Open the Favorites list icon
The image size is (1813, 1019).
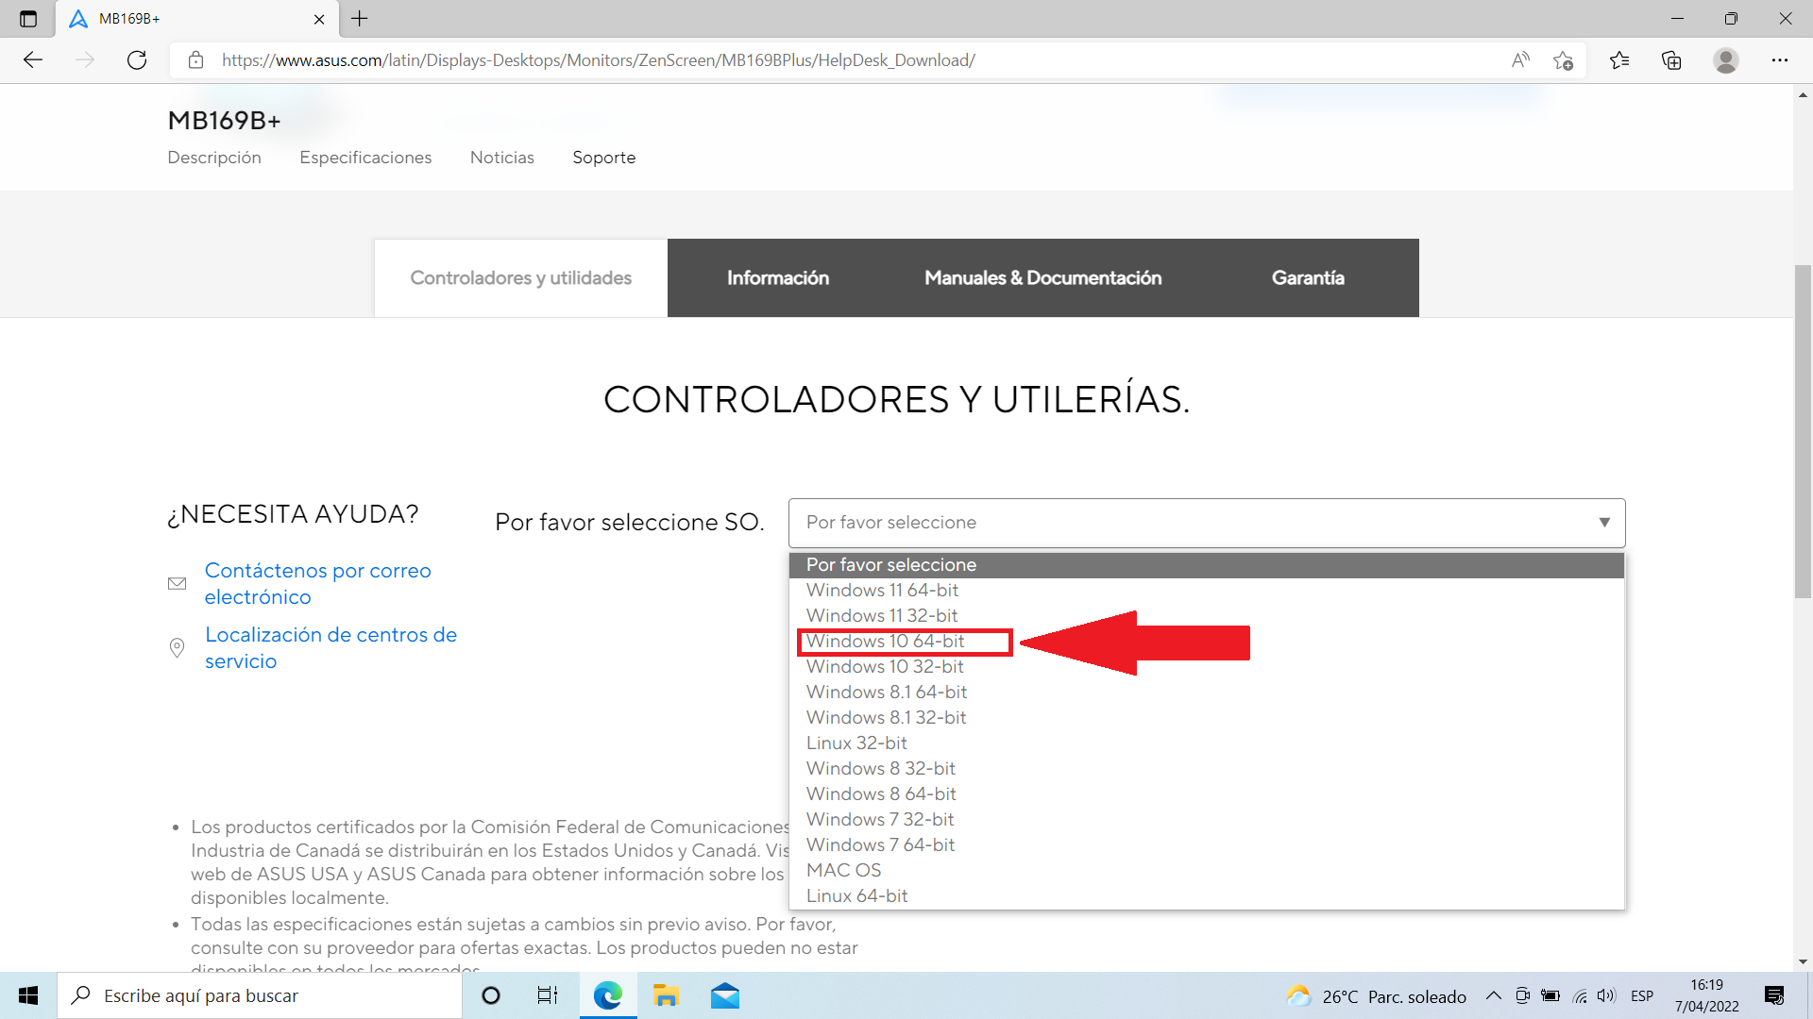[1619, 60]
